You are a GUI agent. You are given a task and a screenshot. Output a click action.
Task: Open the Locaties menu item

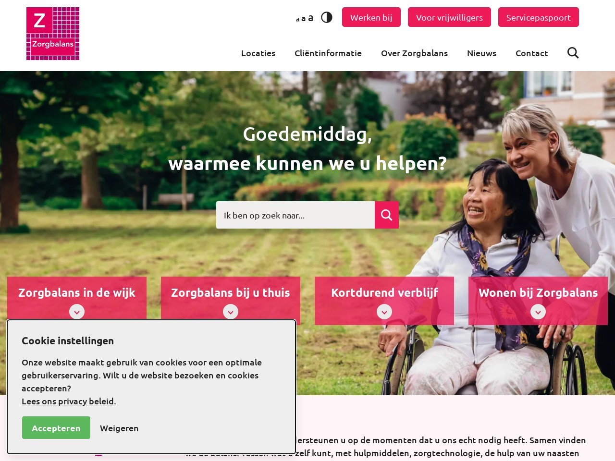point(258,53)
